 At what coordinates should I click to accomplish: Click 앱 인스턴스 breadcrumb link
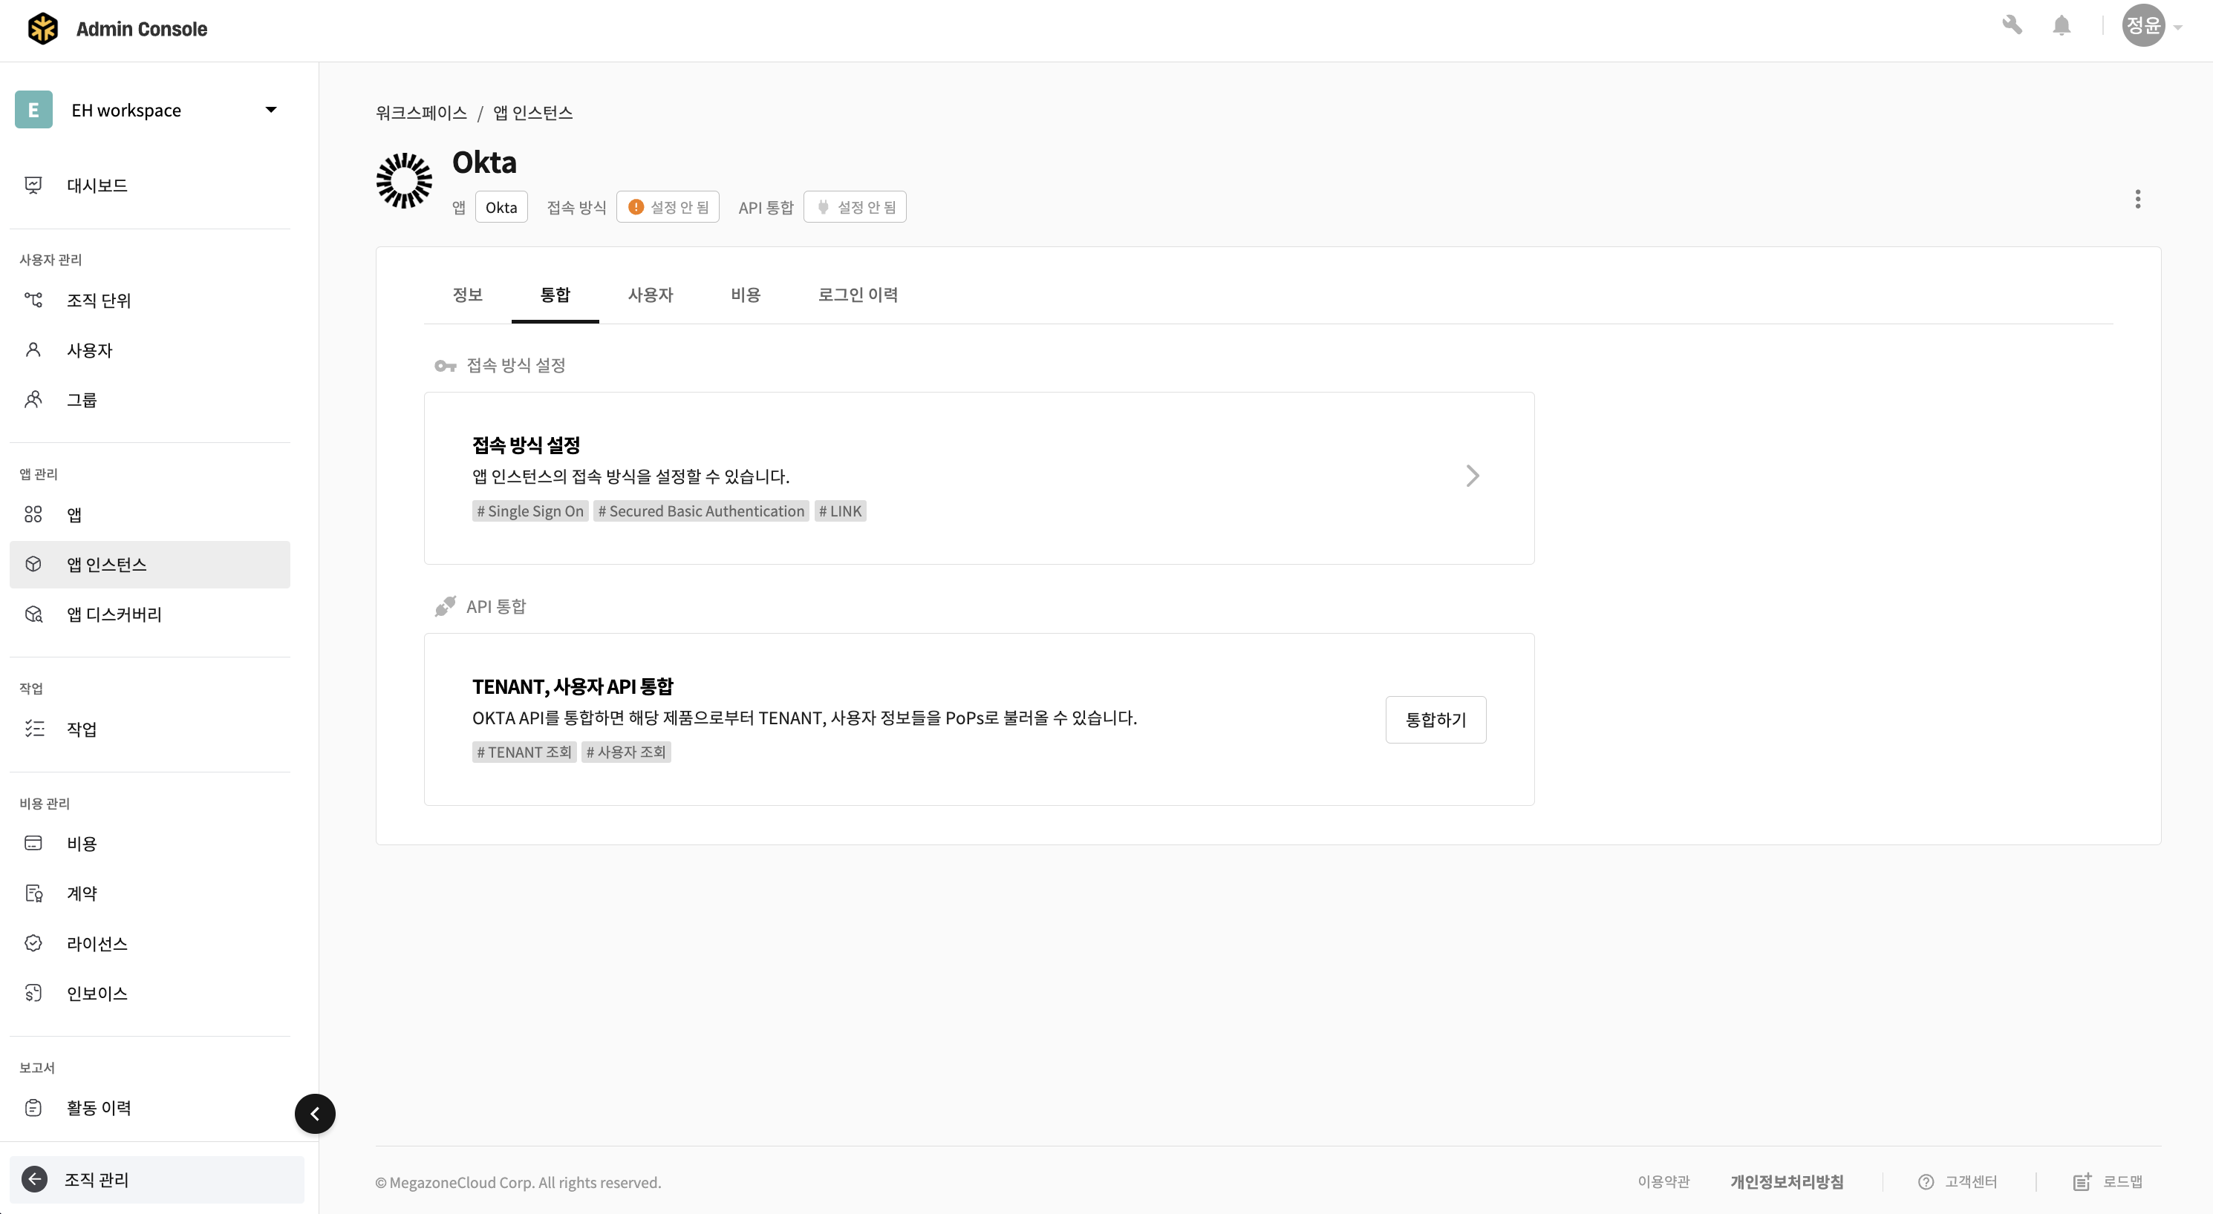point(532,113)
